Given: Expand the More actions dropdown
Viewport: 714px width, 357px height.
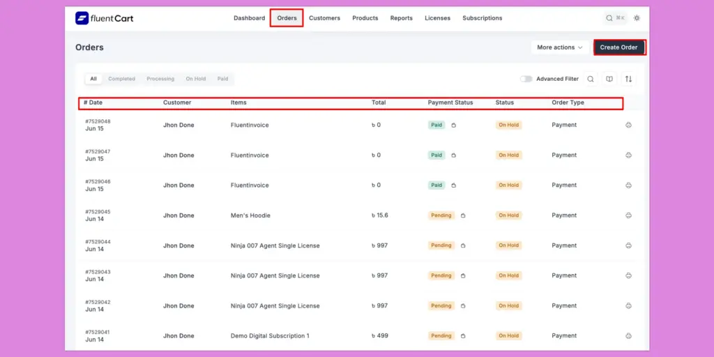Looking at the screenshot, I should 560,47.
